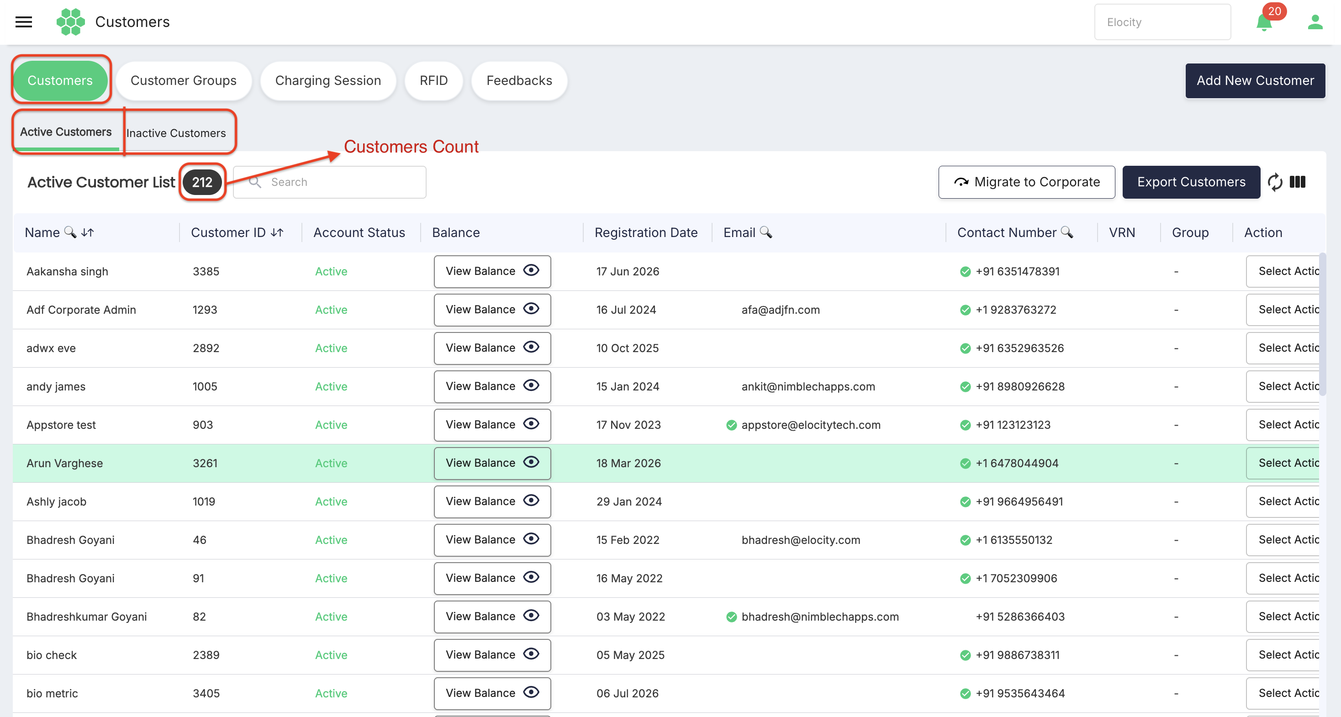Sort by the Name column arrows

[x=87, y=232]
